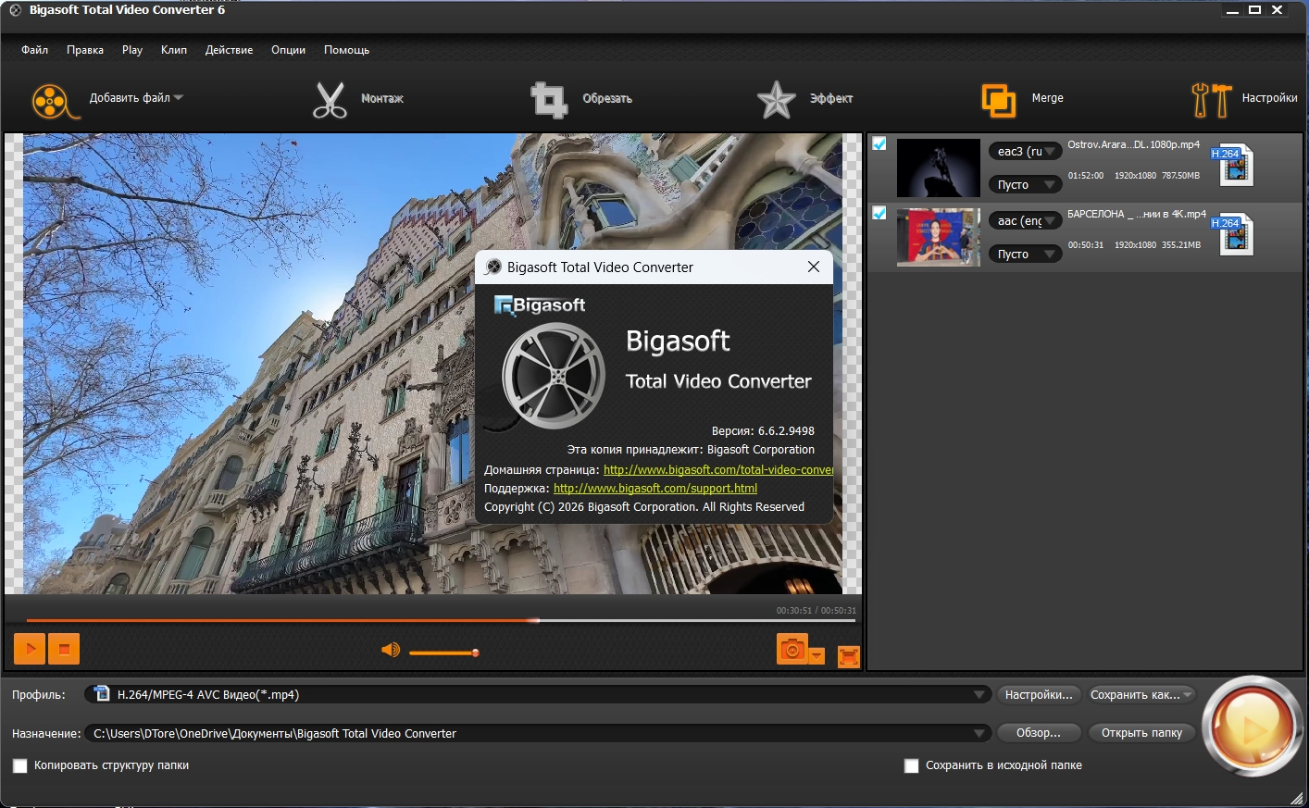Image resolution: width=1309 pixels, height=808 pixels.
Task: Open the Сохранить как... menu button
Action: [1142, 694]
